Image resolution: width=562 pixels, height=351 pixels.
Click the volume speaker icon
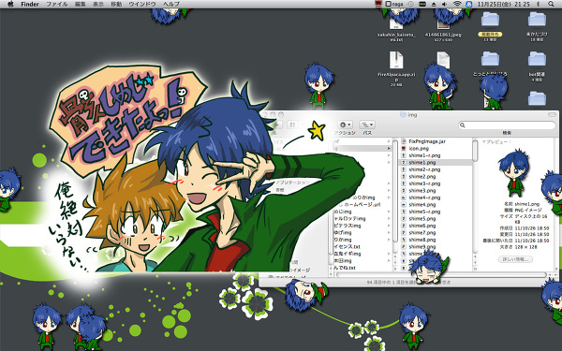click(444, 4)
